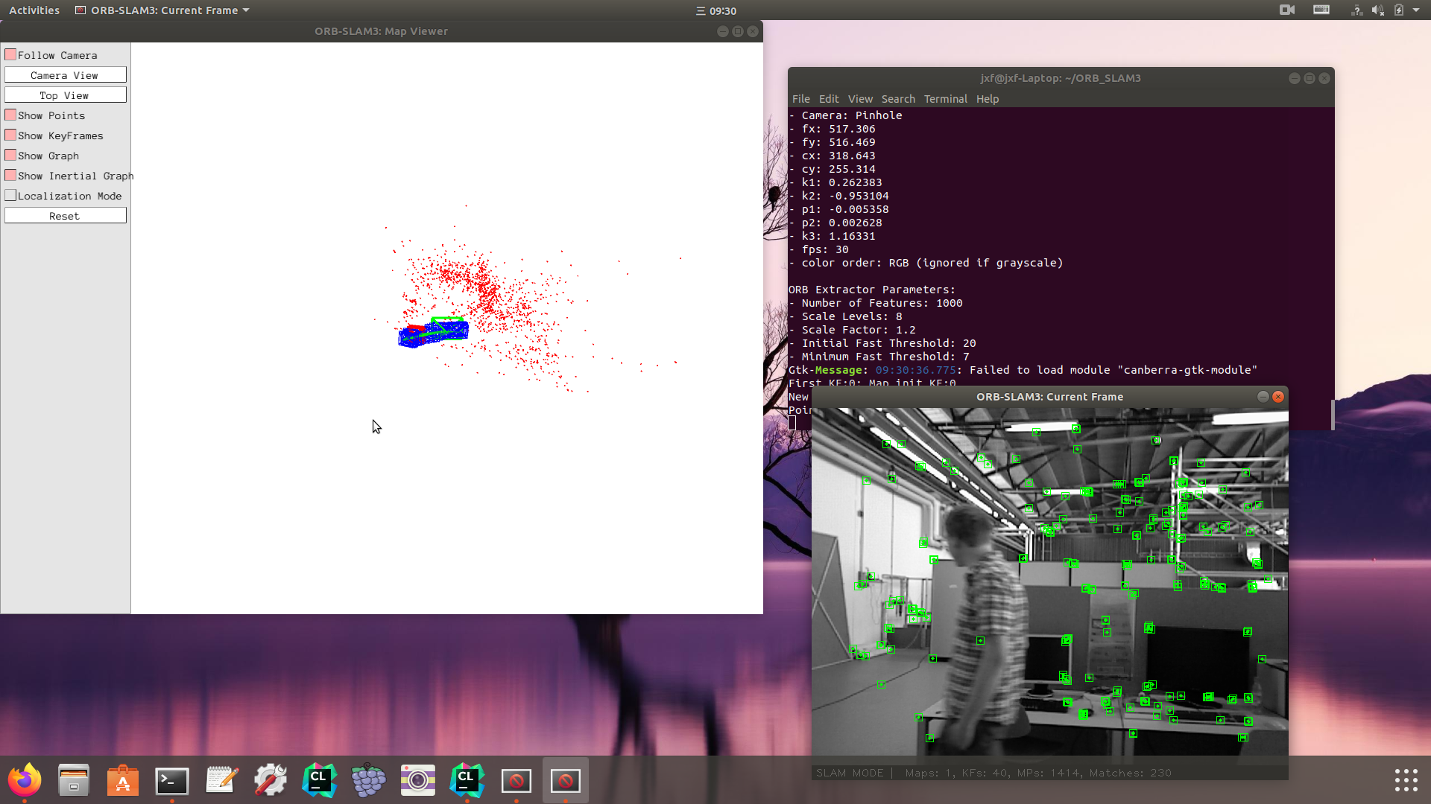Enable Show Inertial Graph option
Image resolution: width=1431 pixels, height=804 pixels.
tap(10, 175)
